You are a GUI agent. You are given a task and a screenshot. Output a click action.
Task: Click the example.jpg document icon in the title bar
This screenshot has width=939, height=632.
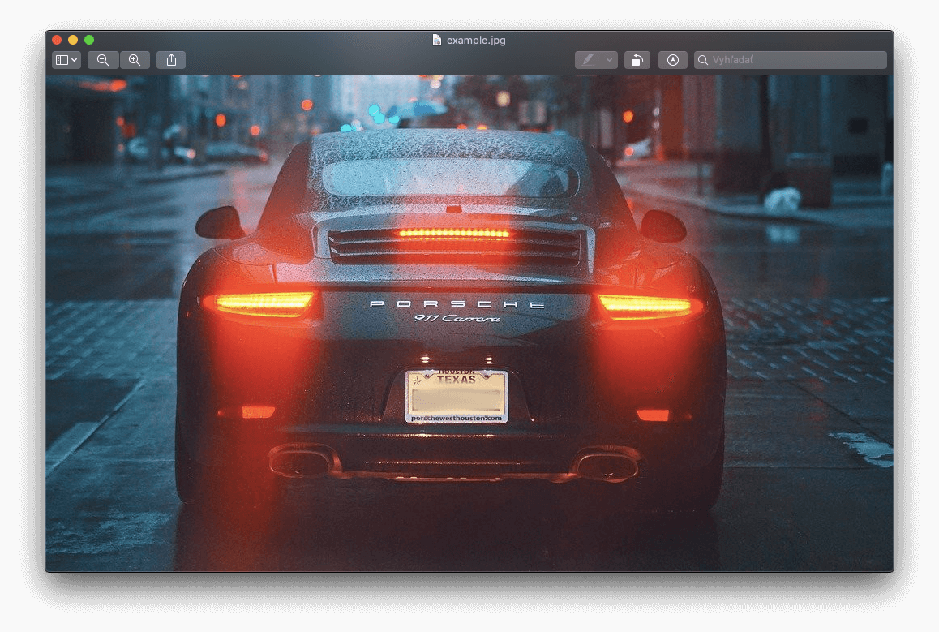436,40
